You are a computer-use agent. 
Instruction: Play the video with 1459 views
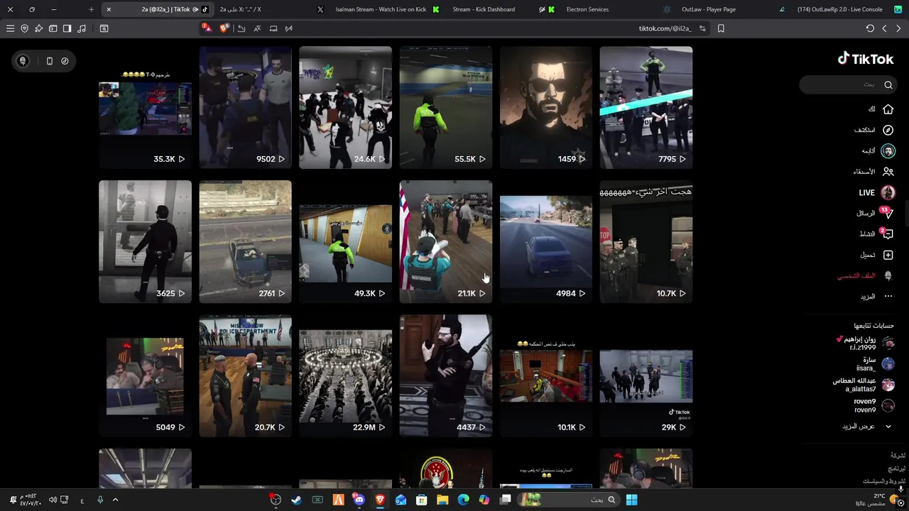[x=545, y=107]
